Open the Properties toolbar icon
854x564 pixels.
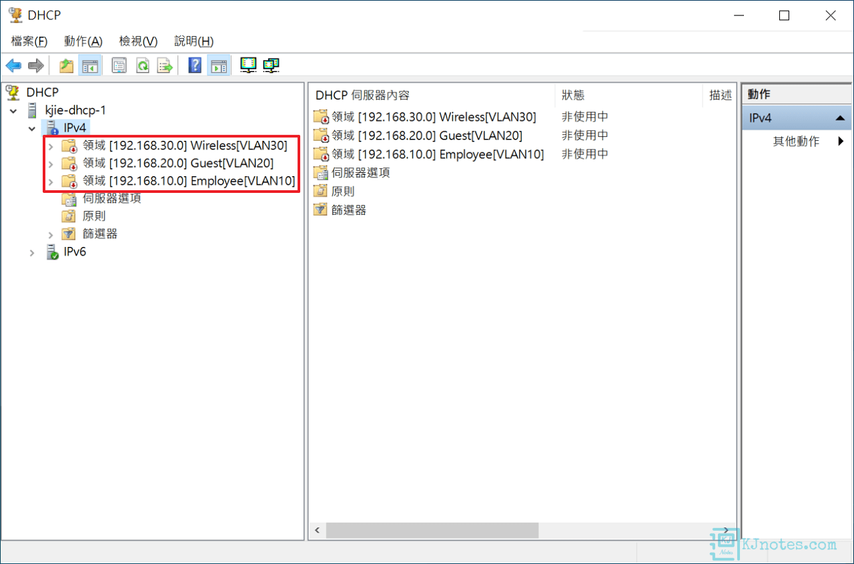[x=119, y=65]
